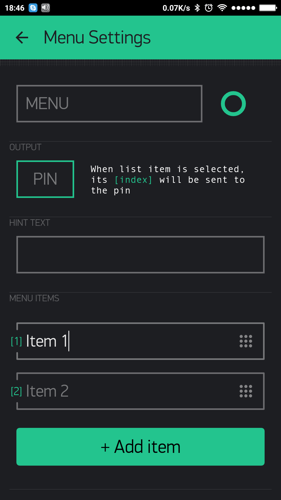This screenshot has height=500, width=281.
Task: Grab the Item 1 reorder handle icon
Action: tap(246, 341)
